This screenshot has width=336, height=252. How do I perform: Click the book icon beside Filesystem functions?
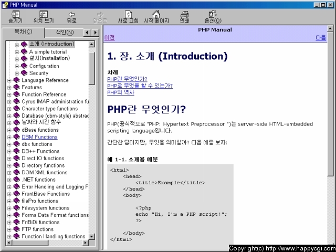[x=16, y=208]
